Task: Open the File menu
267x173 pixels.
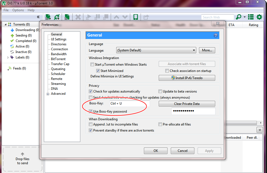Action: pyautogui.click(x=6, y=10)
